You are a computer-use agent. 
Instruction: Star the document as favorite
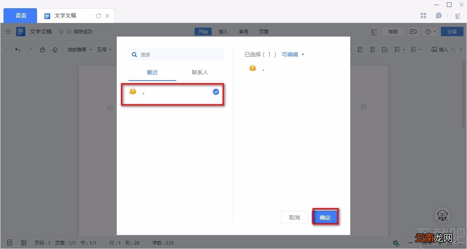click(61, 32)
